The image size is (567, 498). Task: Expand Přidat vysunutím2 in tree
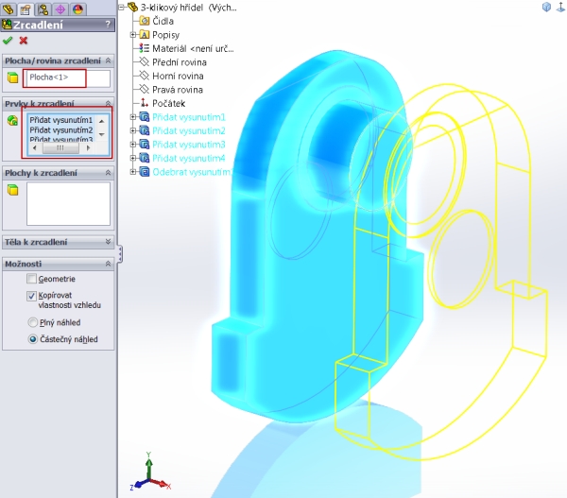point(133,130)
